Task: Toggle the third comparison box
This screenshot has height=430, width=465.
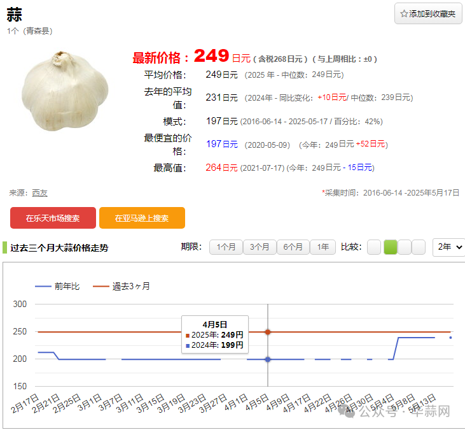Action: [x=404, y=247]
